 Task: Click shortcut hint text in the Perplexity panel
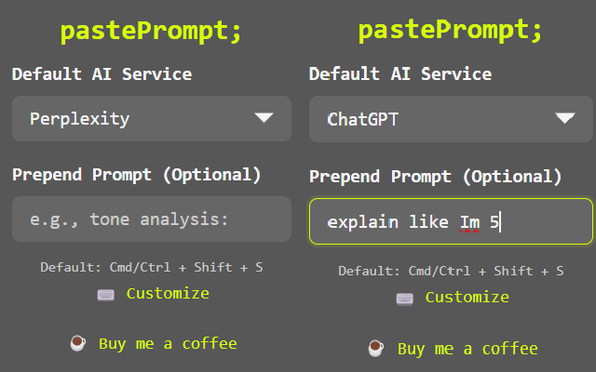[152, 267]
